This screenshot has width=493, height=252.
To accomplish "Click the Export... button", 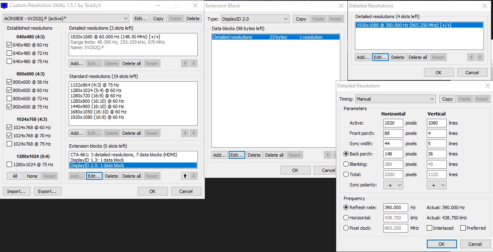I will coord(48,191).
